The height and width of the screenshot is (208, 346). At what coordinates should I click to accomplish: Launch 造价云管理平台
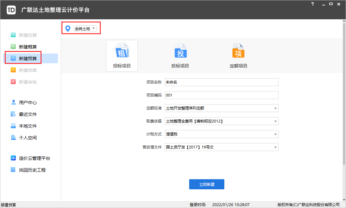[34, 158]
